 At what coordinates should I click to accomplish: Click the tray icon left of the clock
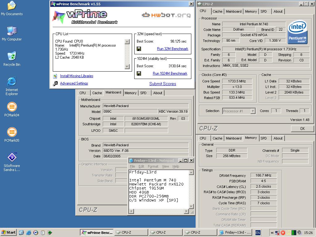(299, 233)
